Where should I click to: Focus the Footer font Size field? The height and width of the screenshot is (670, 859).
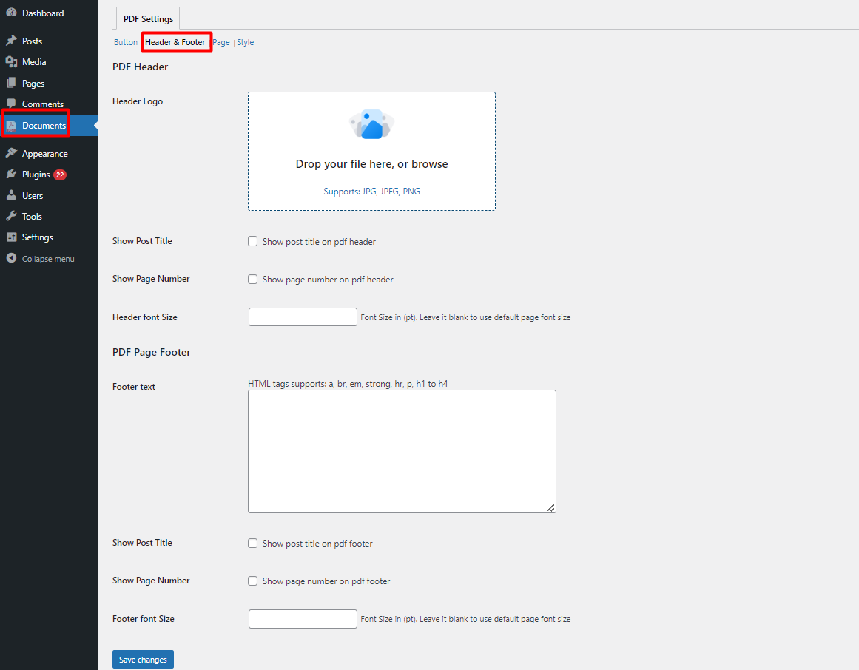[303, 618]
